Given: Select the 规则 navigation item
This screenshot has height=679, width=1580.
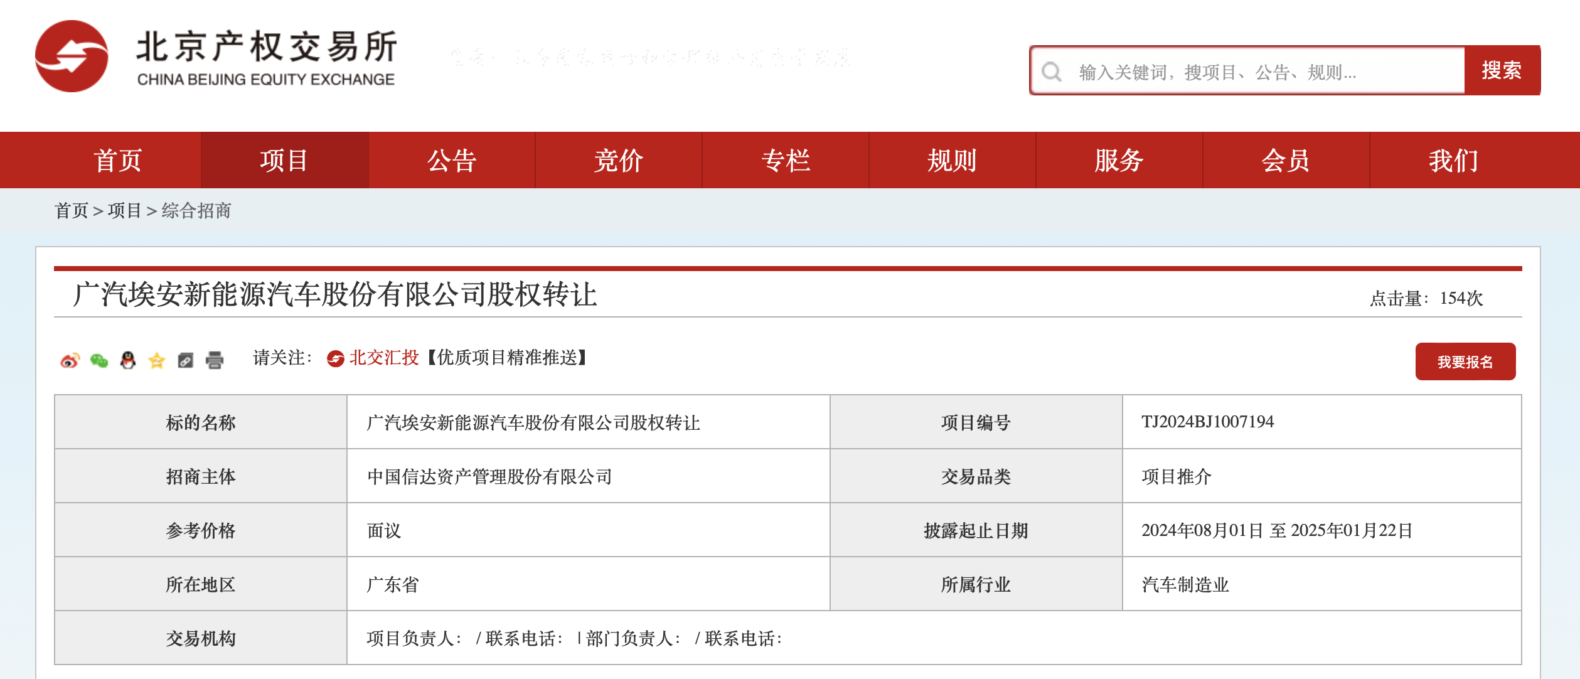Looking at the screenshot, I should point(952,160).
